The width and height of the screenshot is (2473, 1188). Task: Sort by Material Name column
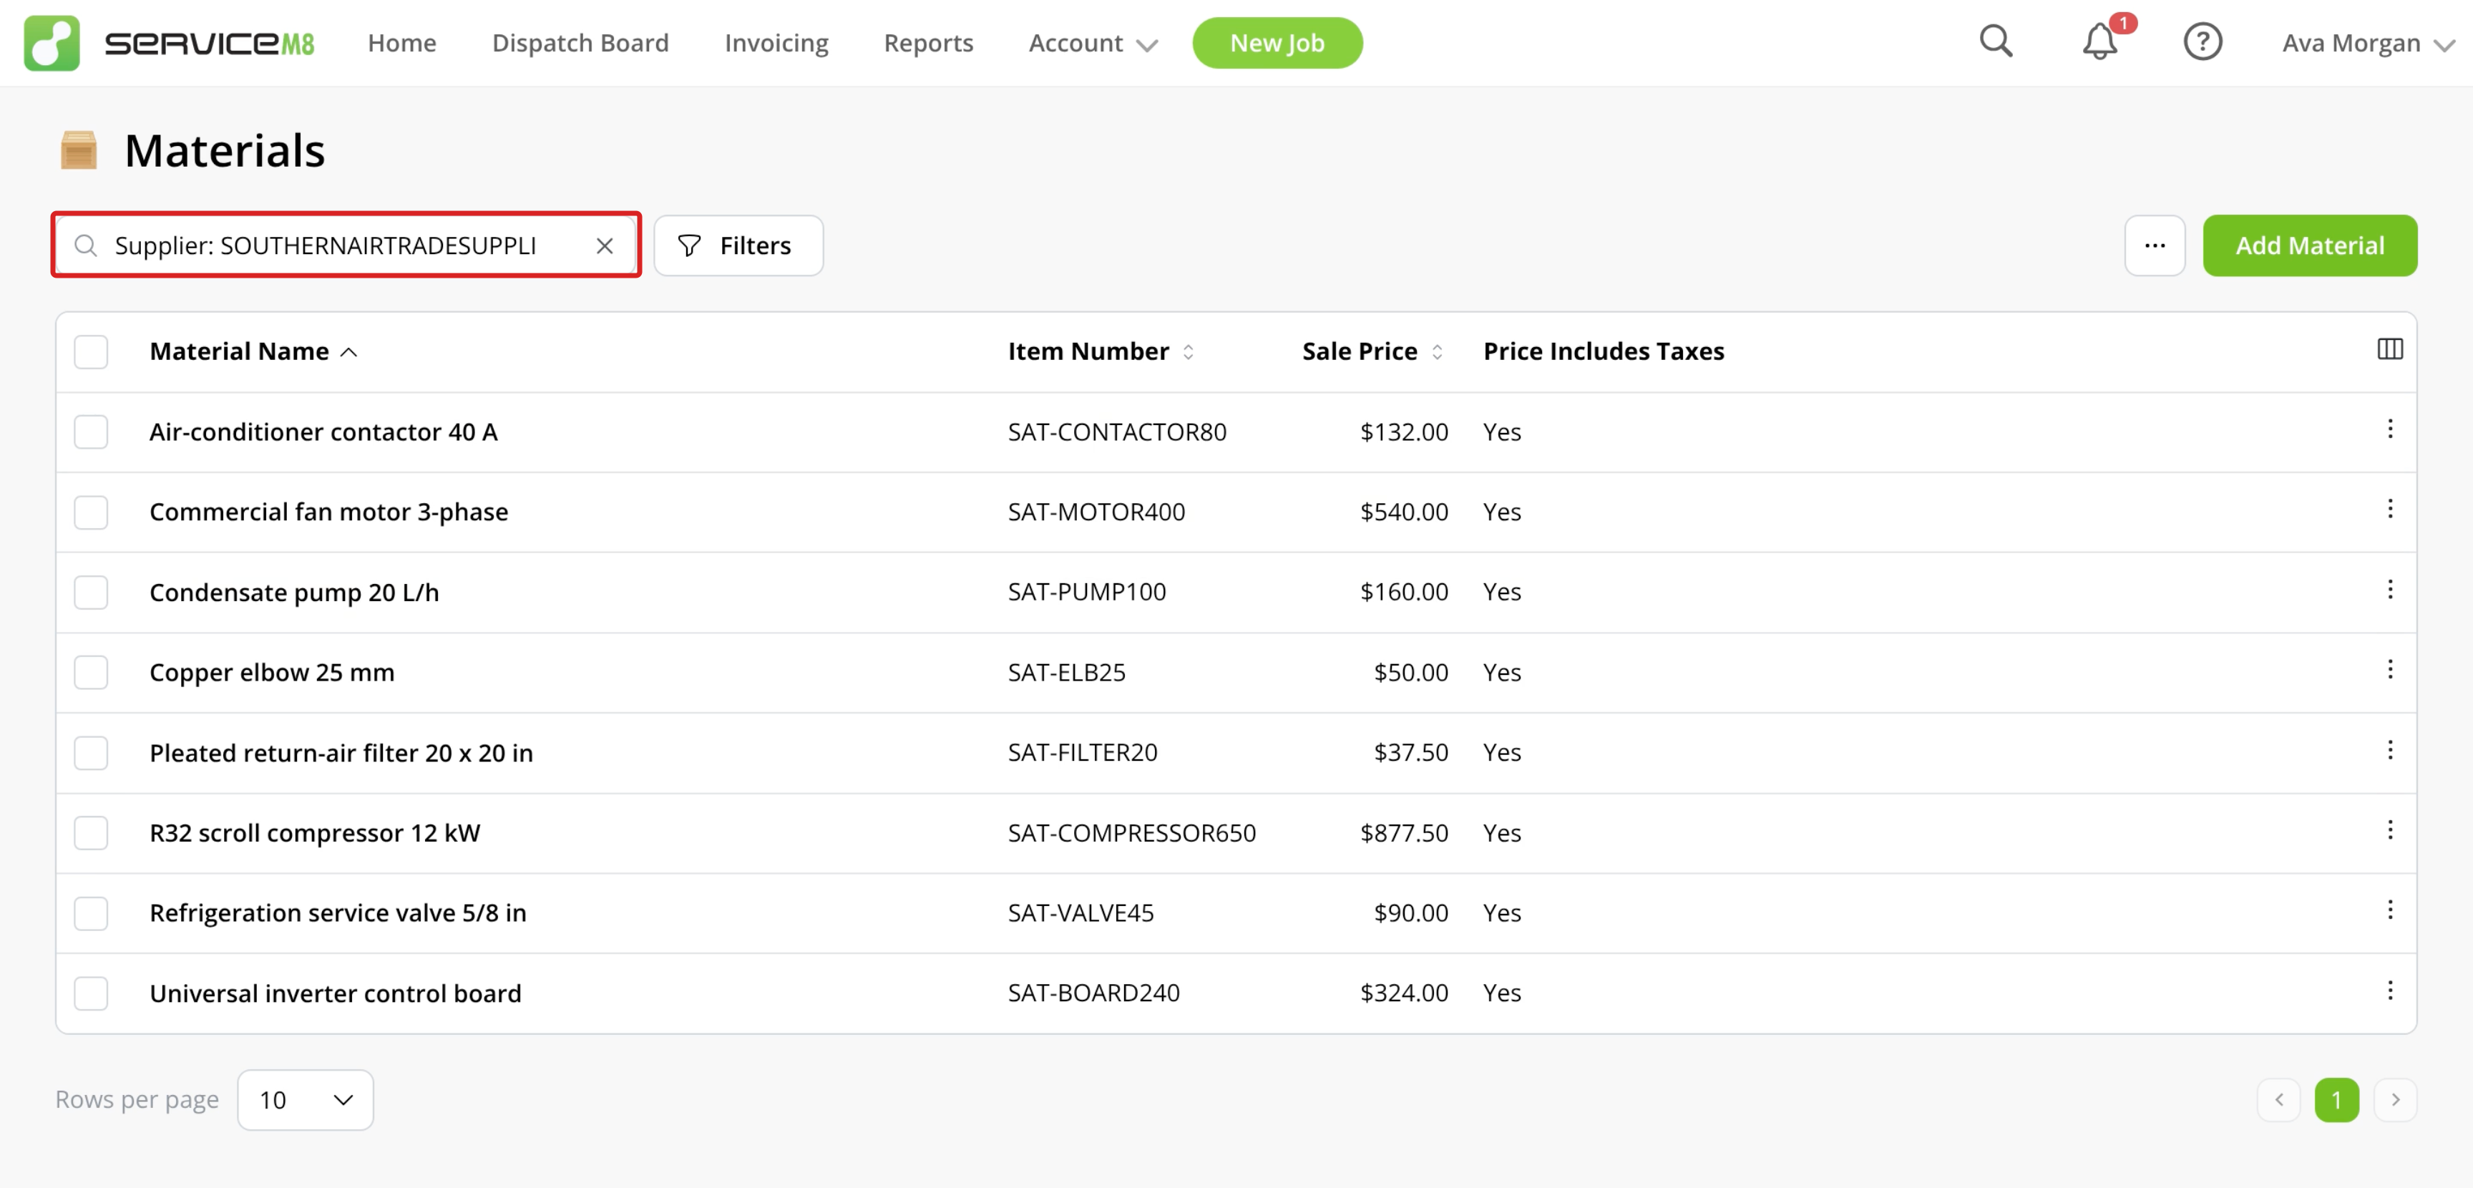(x=253, y=351)
